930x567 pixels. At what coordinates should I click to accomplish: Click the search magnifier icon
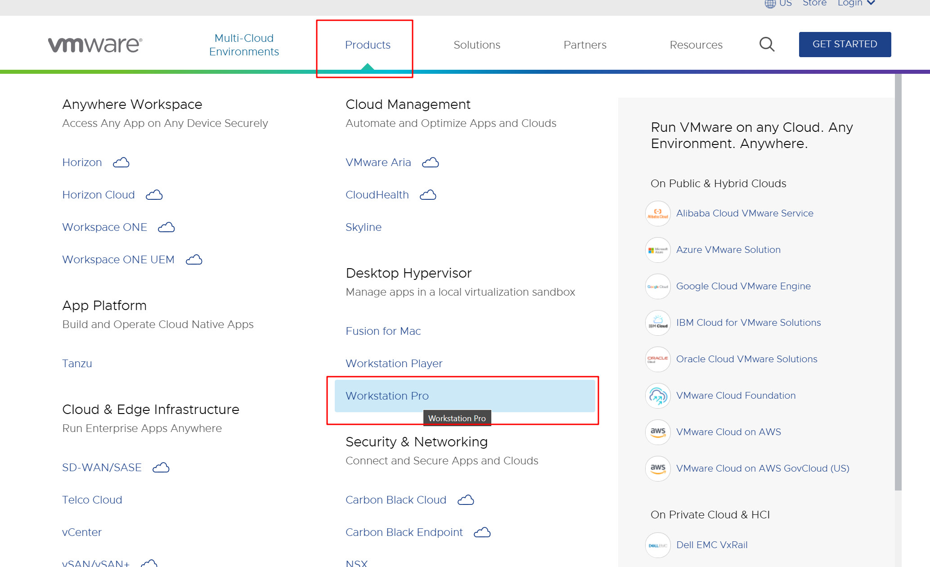[767, 45]
